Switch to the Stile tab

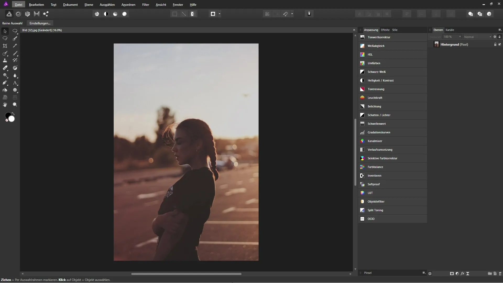pos(395,30)
